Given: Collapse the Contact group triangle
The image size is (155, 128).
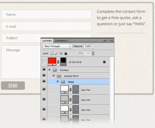Looking at the screenshot, I should [50, 70].
